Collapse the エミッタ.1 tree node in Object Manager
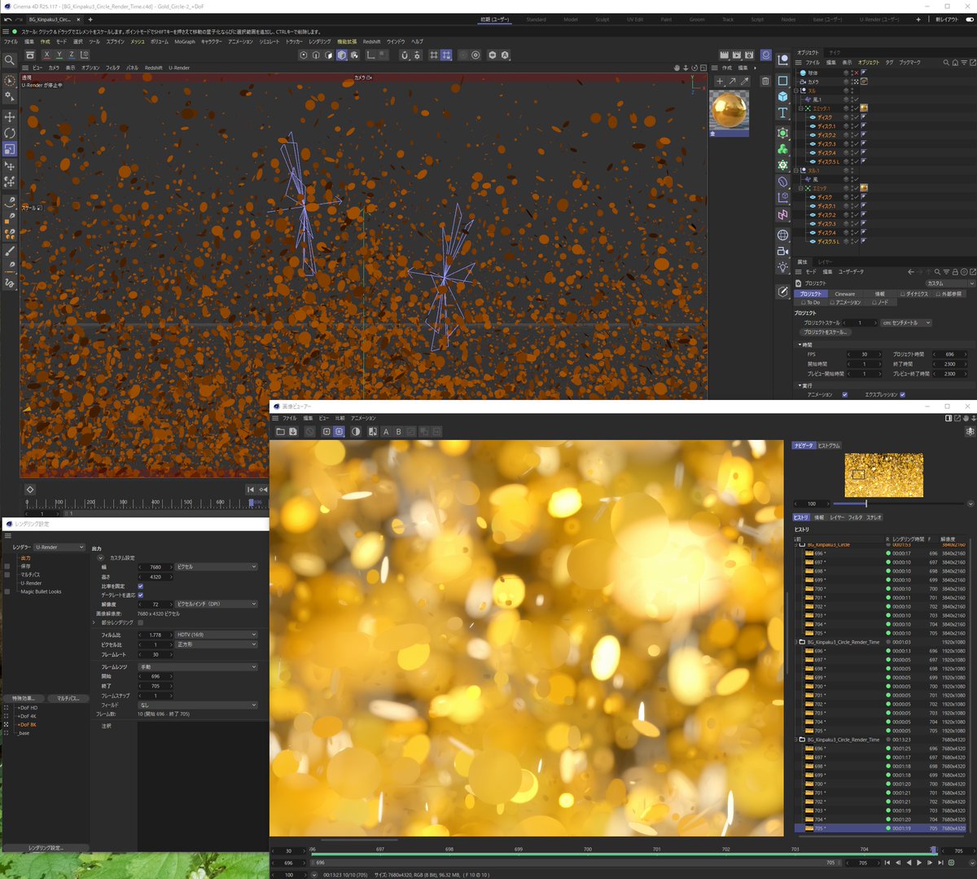 tap(801, 108)
